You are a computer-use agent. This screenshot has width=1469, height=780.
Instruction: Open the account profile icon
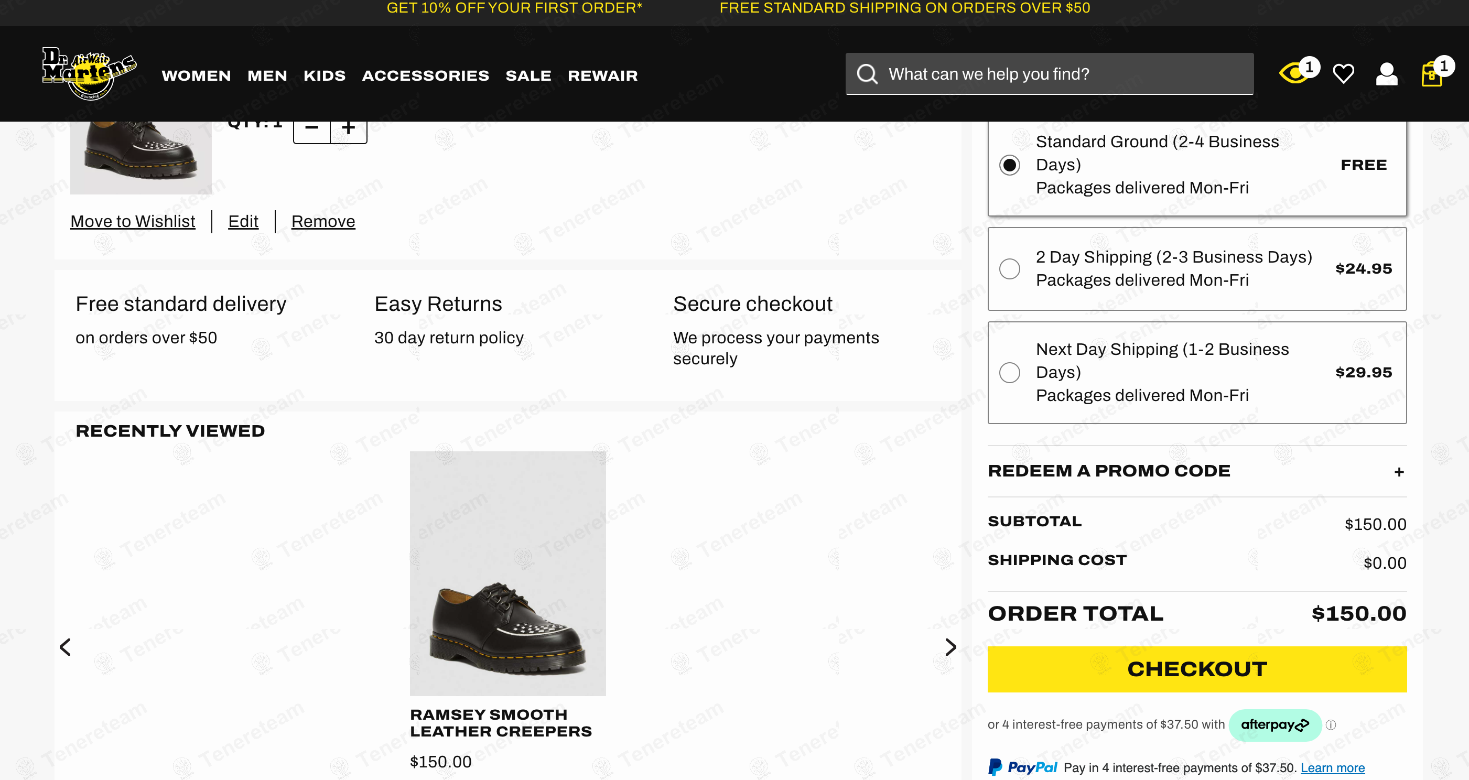point(1386,74)
